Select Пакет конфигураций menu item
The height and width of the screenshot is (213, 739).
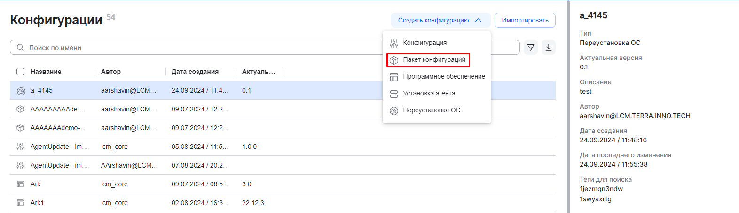pos(433,60)
